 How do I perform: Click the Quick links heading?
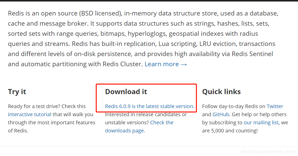pos(221,92)
